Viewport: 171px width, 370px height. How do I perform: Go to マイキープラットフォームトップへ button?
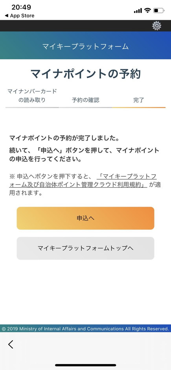[x=86, y=248]
